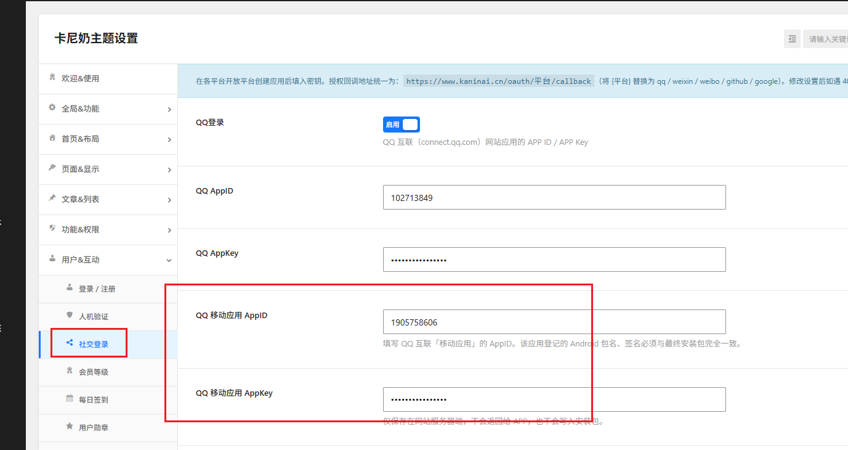
Task: Expand the 首页&布局 chevron
Action: [x=169, y=140]
